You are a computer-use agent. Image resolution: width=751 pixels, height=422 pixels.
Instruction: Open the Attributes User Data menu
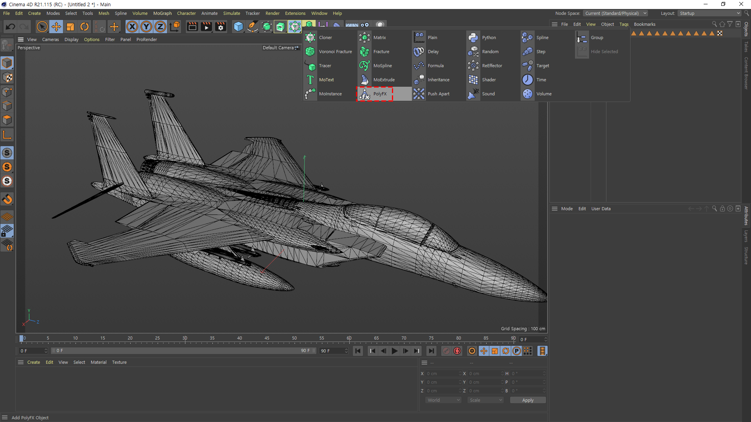[x=601, y=209]
